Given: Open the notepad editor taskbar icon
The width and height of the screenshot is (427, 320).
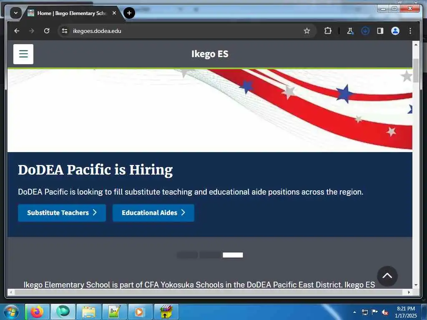Looking at the screenshot, I should [x=114, y=312].
